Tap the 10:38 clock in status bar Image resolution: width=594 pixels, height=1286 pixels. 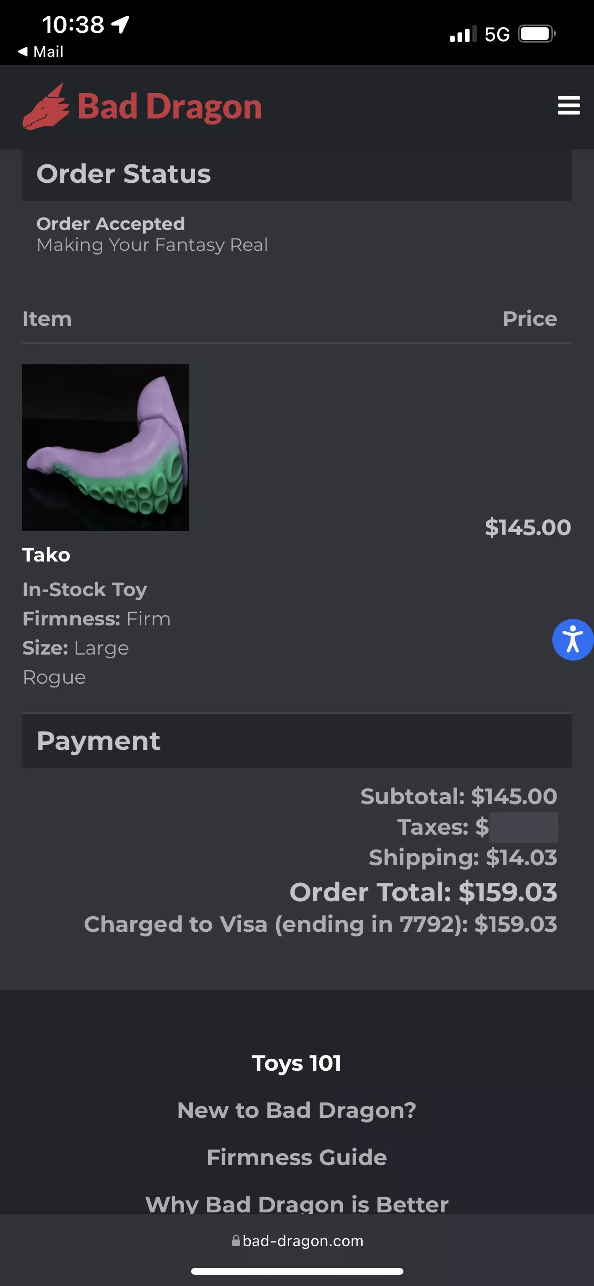[x=73, y=25]
